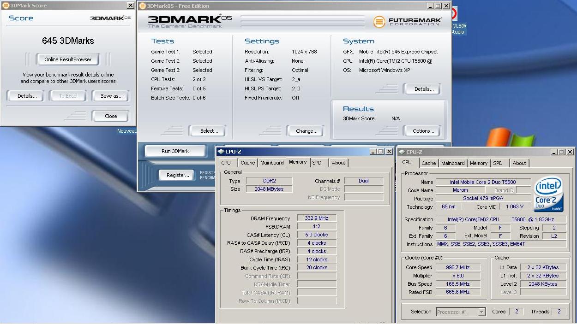The width and height of the screenshot is (577, 324).
Task: Click 3DMark Score N/A result text
Action: click(396, 118)
